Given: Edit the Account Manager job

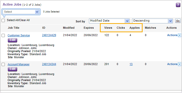Looking at the screenshot, I should pyautogui.click(x=12, y=69).
